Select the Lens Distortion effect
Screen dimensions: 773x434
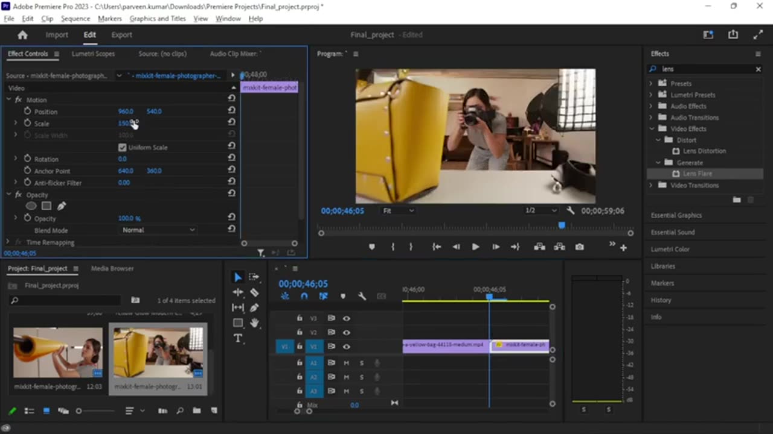click(704, 151)
